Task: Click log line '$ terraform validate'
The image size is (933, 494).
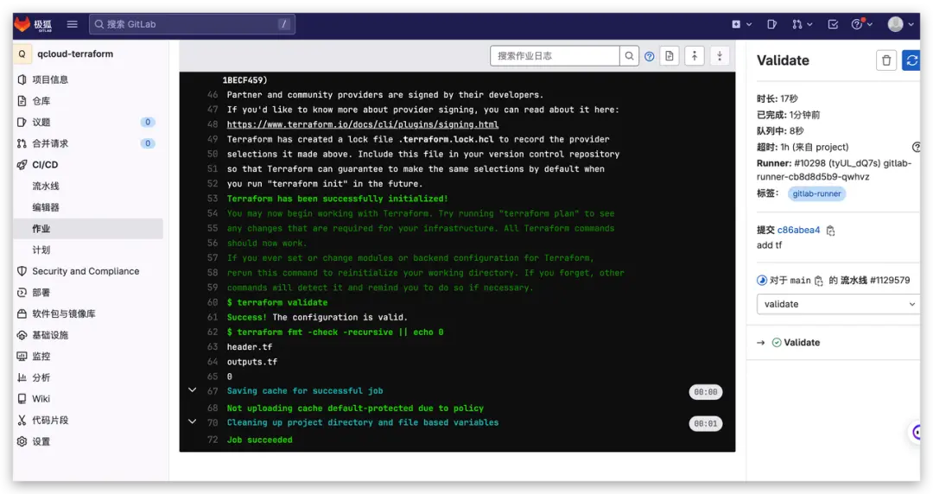Action: pos(277,302)
